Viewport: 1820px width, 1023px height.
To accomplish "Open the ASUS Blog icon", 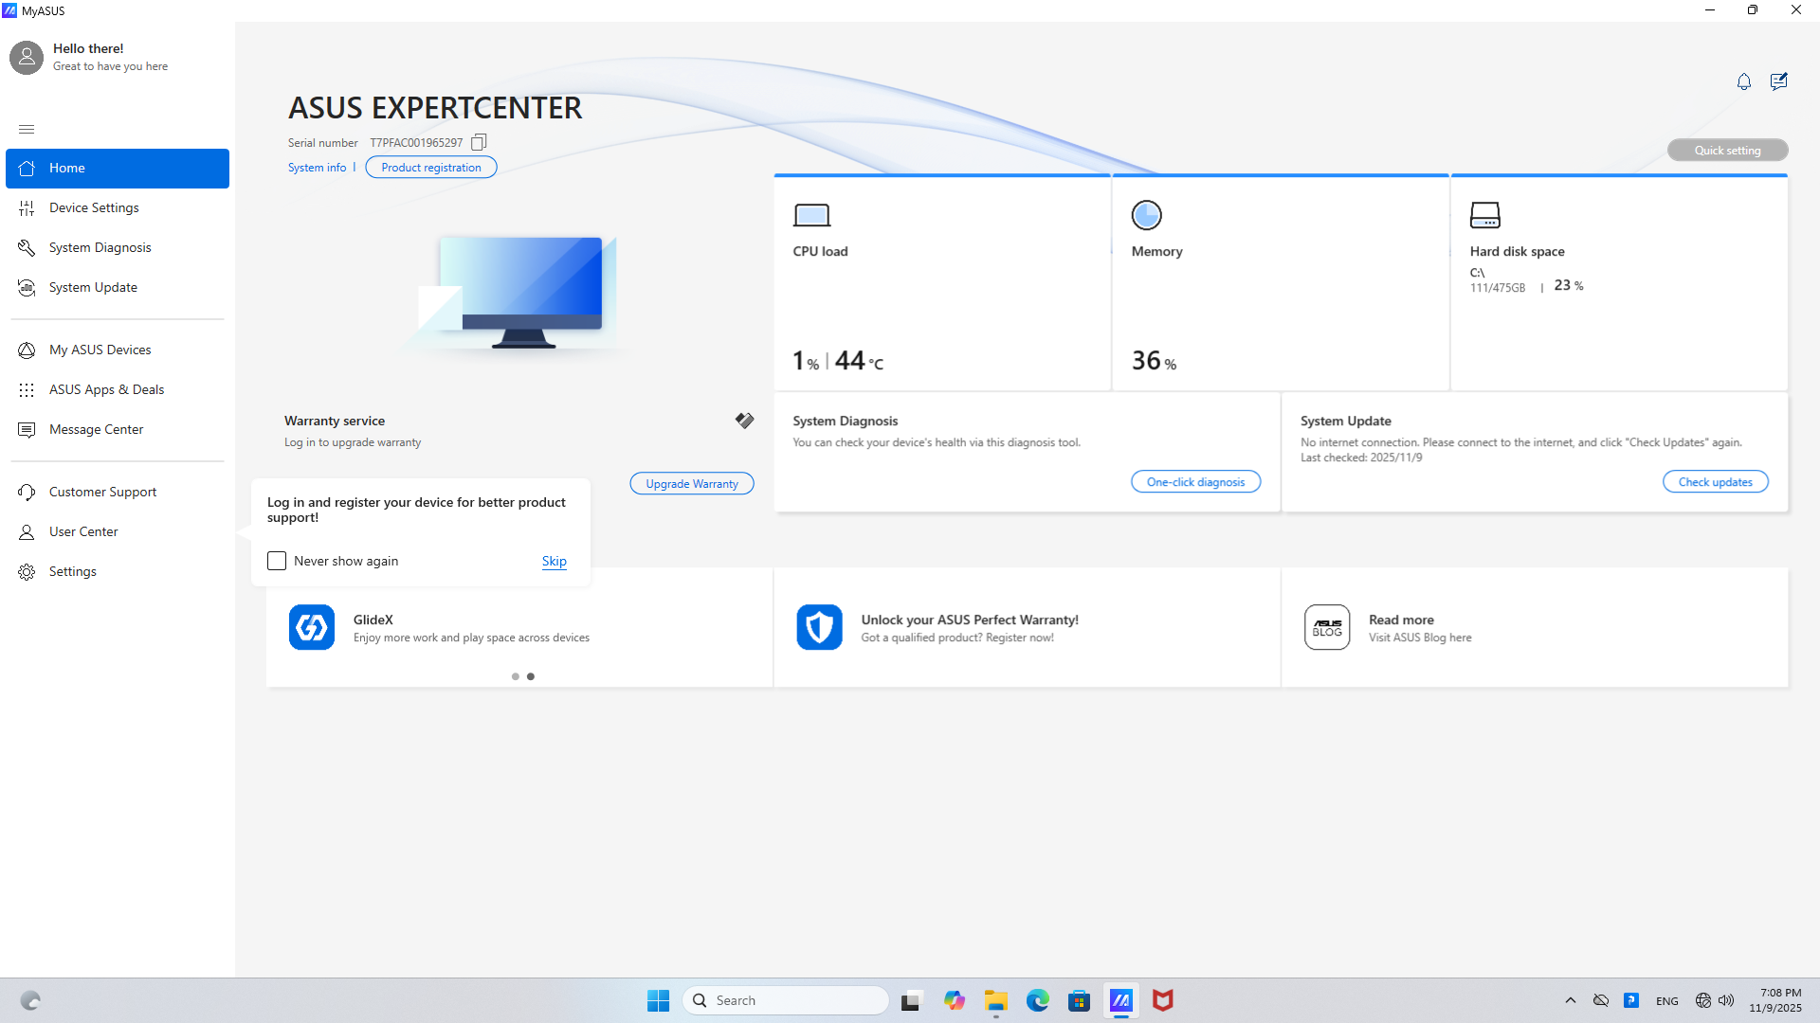I will 1326,627.
